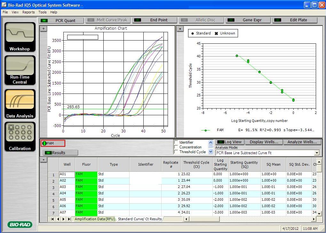Click the Standard/Unknown legend box
The height and width of the screenshot is (233, 326).
(213, 33)
